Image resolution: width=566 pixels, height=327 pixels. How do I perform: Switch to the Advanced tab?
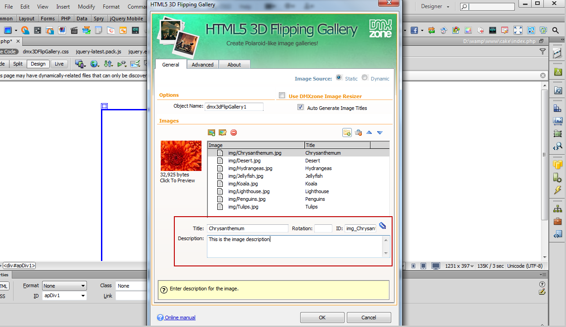click(x=202, y=65)
